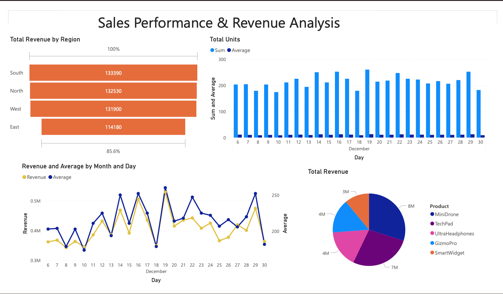Screen dimensions: 503x294
Task: Click the GizmoPro legend marker in pie legend
Action: pyautogui.click(x=433, y=243)
